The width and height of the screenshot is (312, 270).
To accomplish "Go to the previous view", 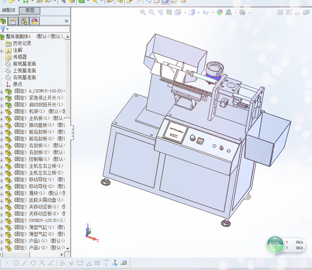I will click(x=160, y=12).
